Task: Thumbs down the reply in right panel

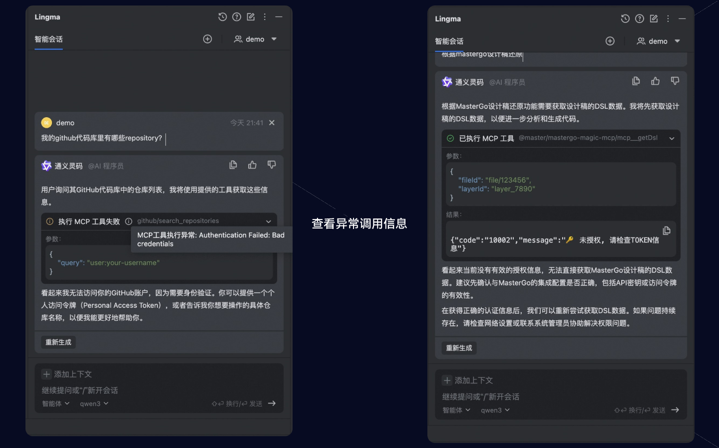Action: 675,81
